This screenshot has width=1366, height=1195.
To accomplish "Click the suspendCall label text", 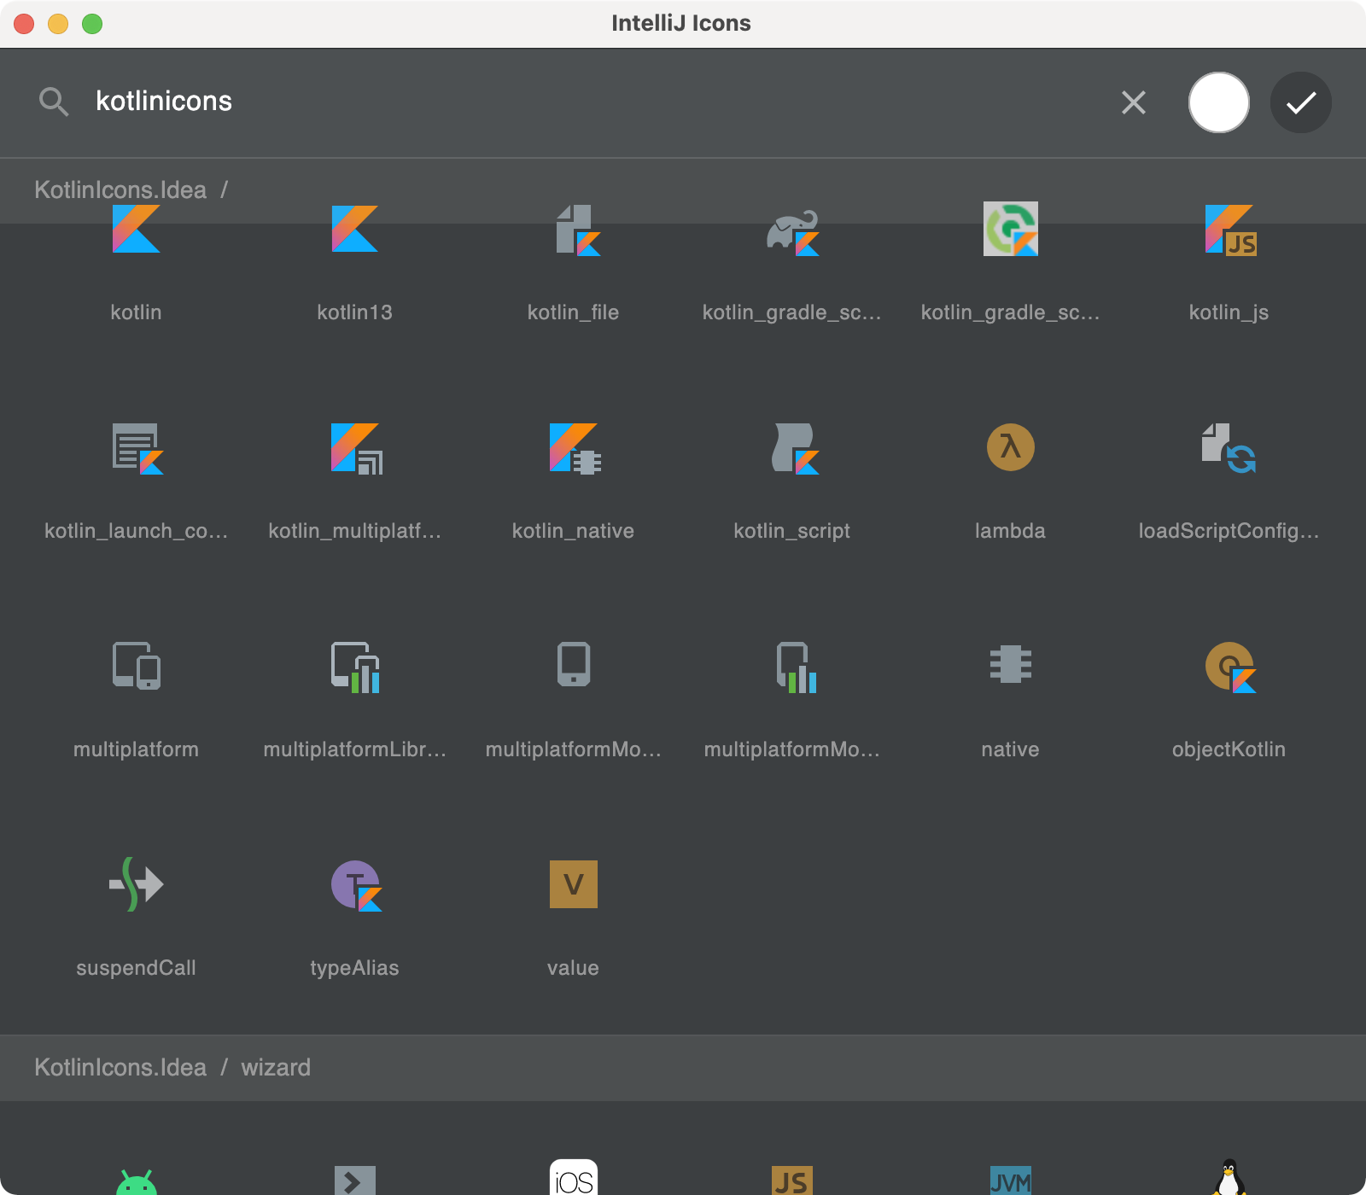I will (x=136, y=968).
